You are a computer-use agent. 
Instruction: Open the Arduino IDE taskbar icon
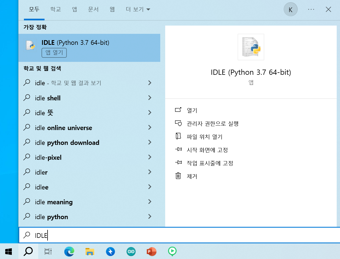131,251
